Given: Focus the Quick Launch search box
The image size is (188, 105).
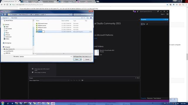Looking at the screenshot, I should 148,11.
